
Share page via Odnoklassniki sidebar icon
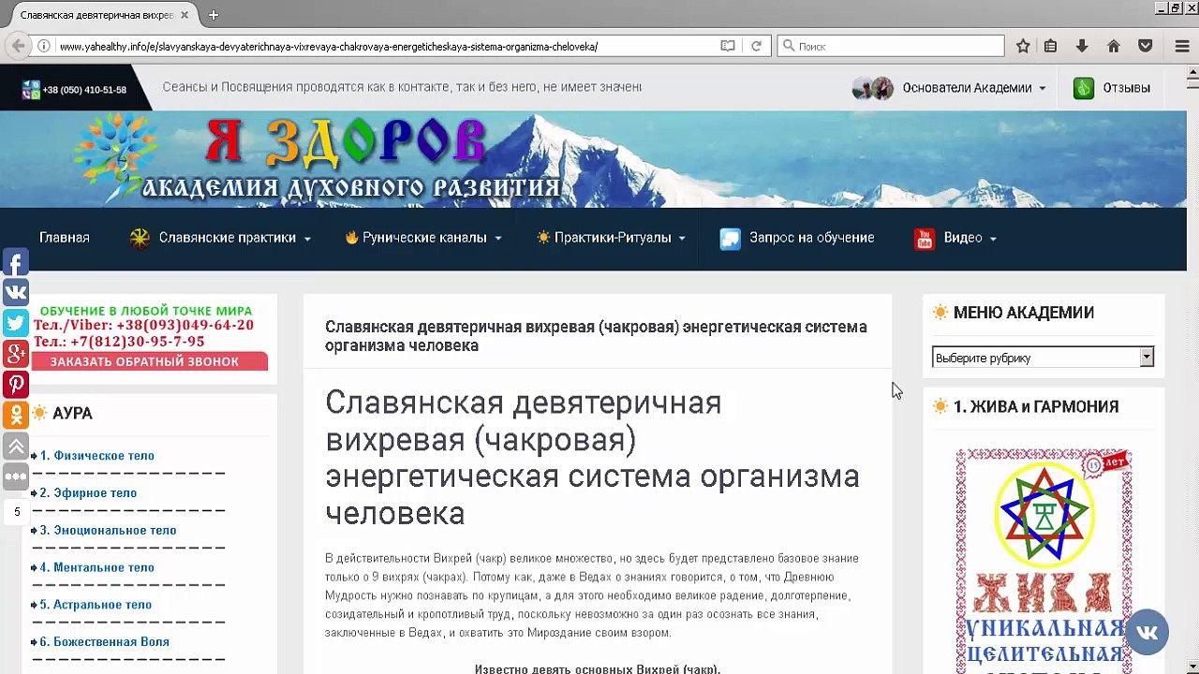[16, 416]
